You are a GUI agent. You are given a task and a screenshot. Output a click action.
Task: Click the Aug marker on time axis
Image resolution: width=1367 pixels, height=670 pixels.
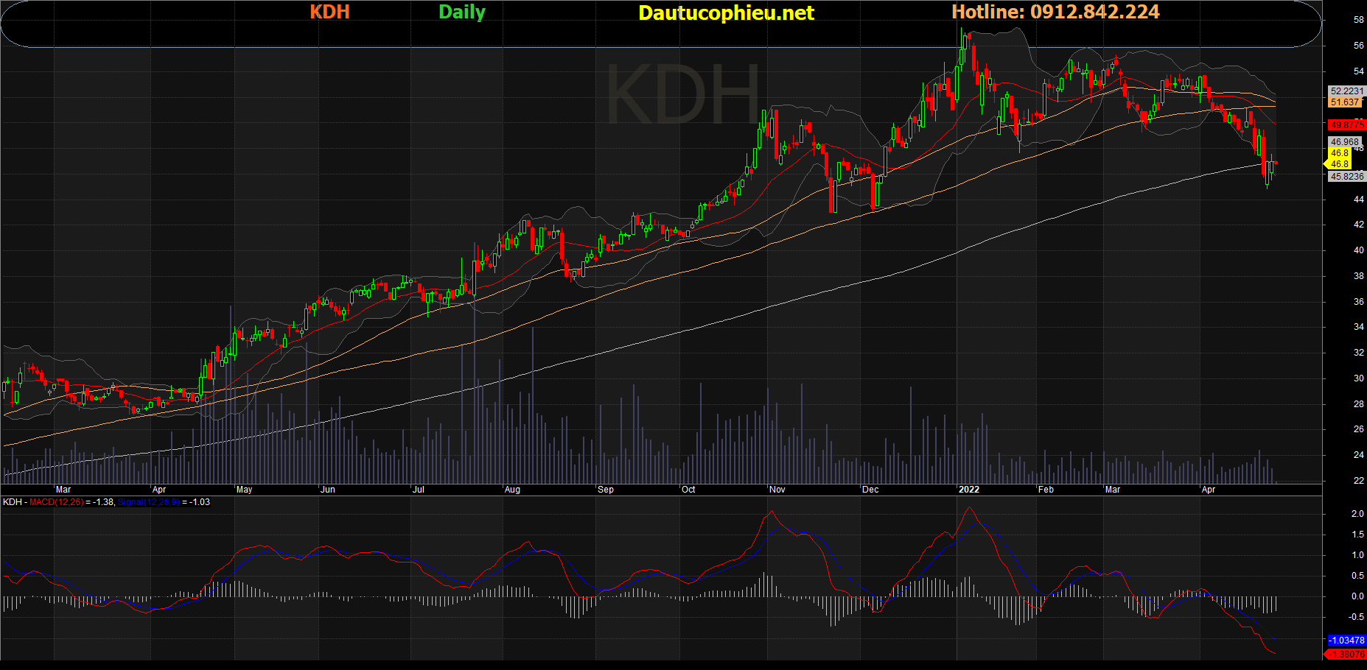click(x=512, y=490)
